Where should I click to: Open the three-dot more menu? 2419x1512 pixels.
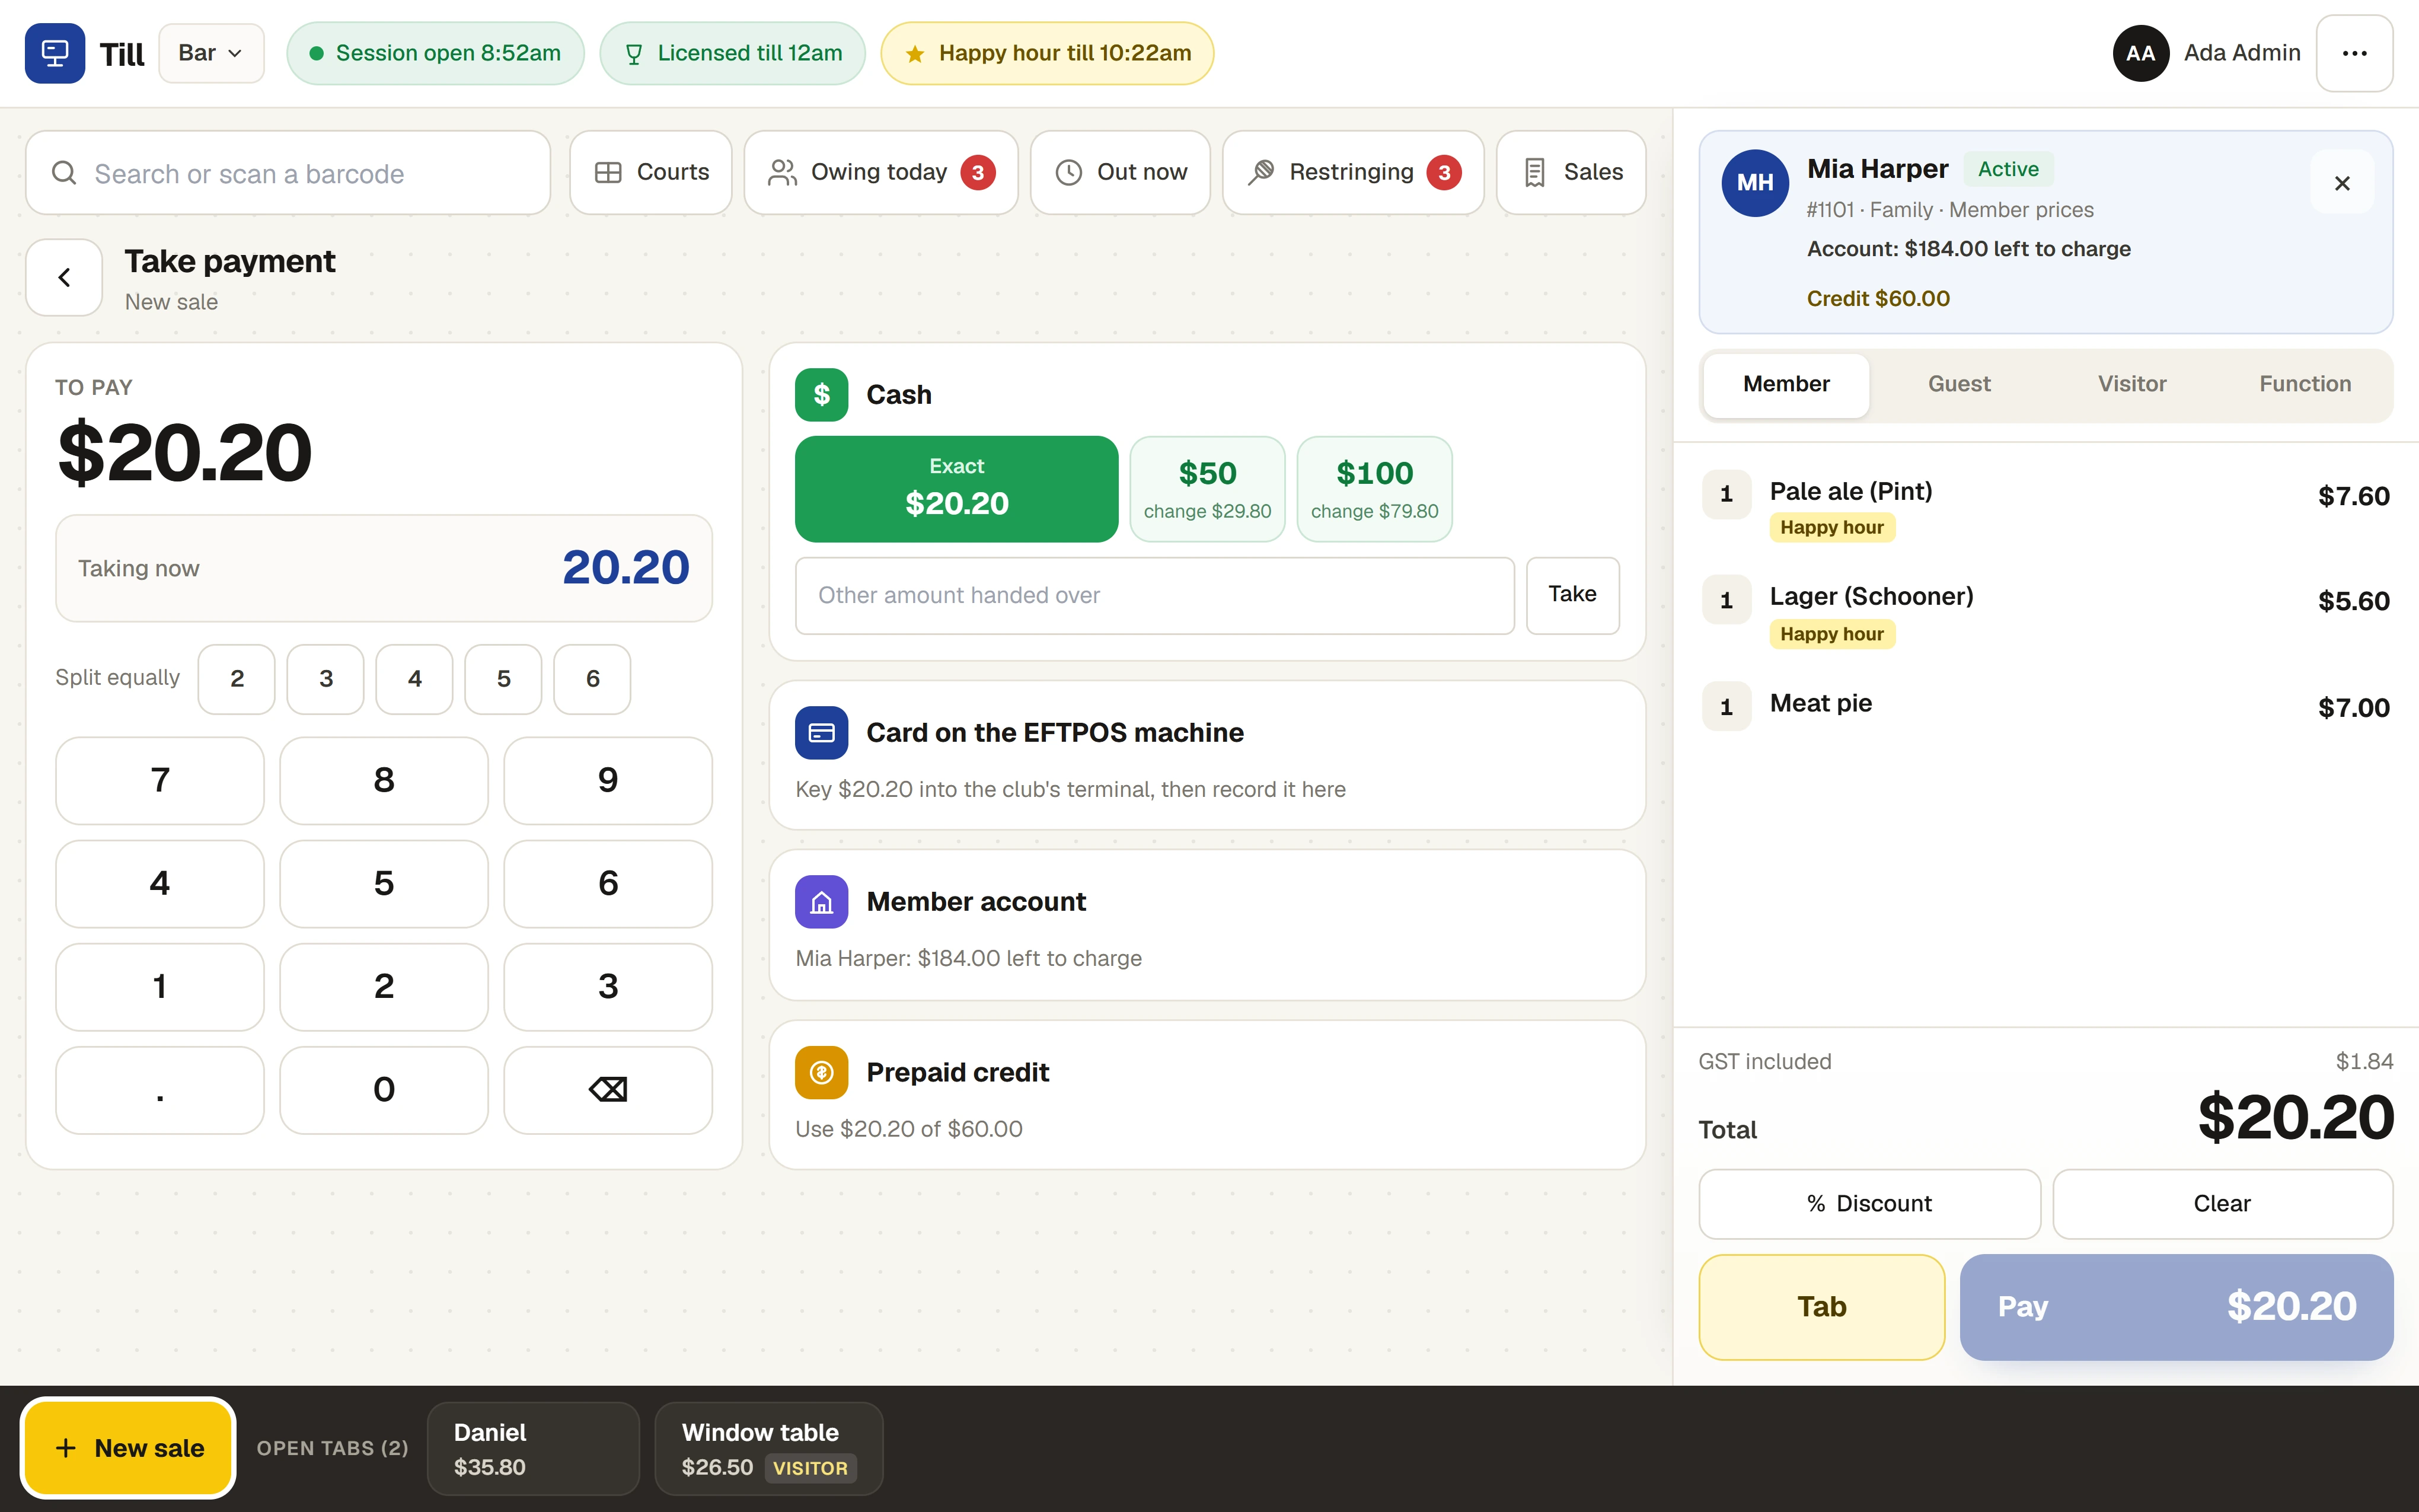pos(2354,53)
